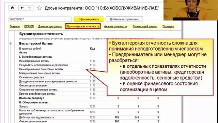Click the Запасы row label

coord(24,106)
